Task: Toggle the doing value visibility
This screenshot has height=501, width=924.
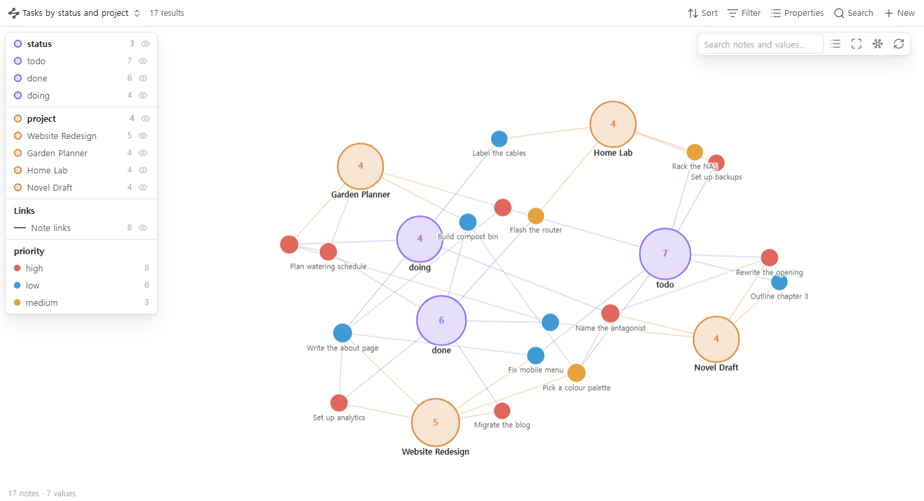Action: point(143,95)
